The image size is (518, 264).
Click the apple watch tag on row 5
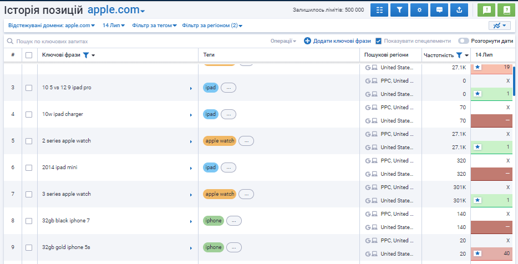220,141
